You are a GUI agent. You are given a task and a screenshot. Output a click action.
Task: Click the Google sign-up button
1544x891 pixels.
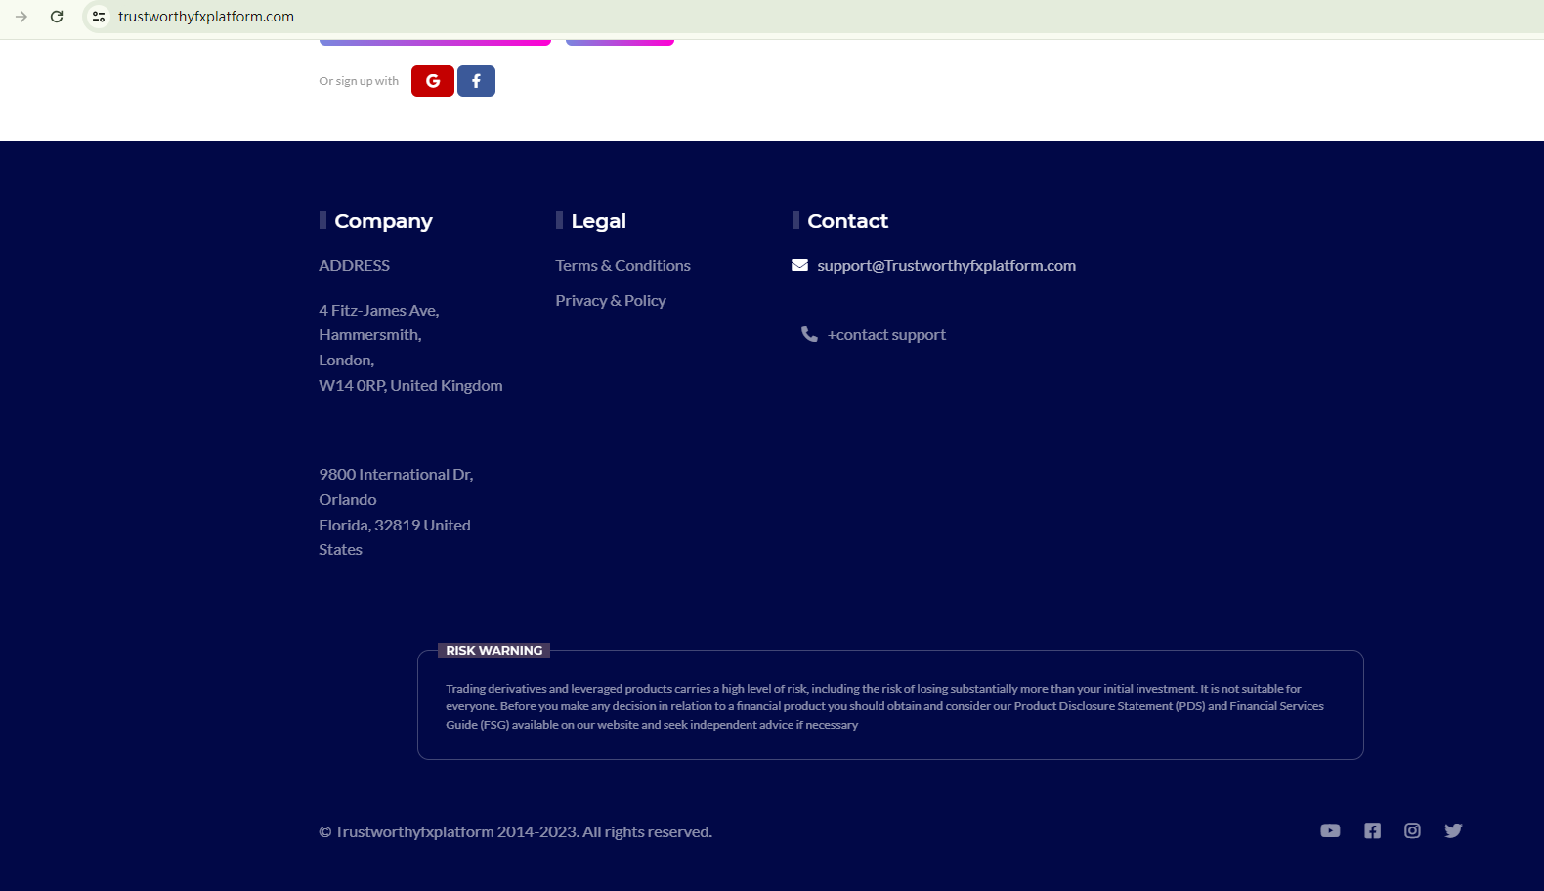click(432, 81)
